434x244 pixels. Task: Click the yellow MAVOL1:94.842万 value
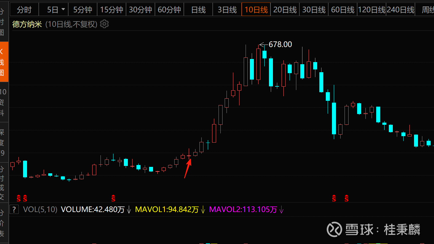click(167, 210)
